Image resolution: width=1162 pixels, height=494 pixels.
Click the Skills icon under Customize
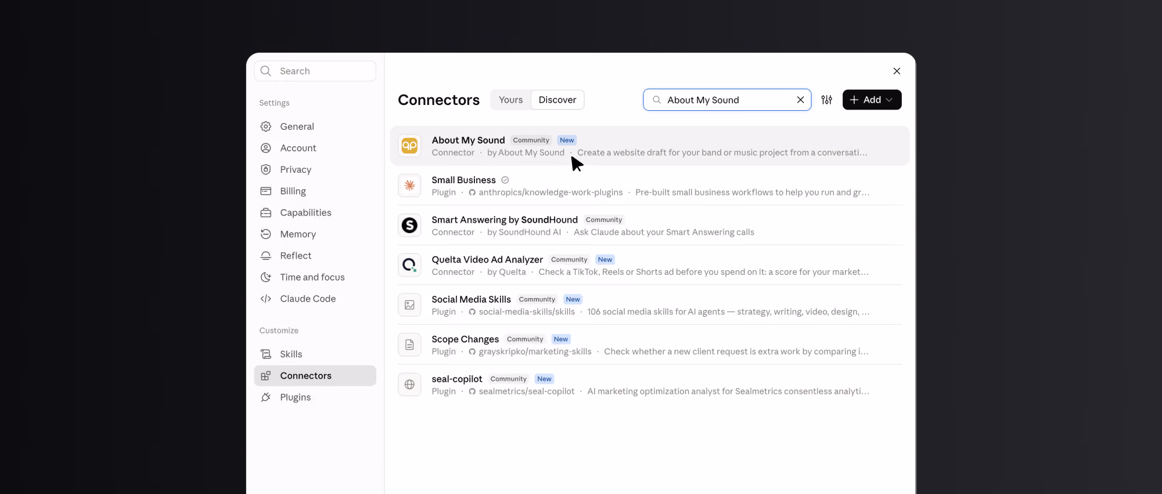click(266, 354)
